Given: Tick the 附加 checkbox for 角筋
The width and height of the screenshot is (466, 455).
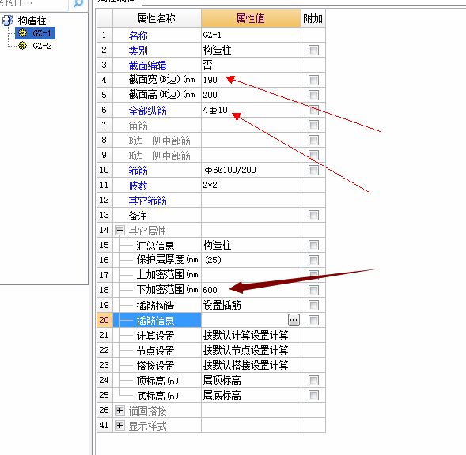Looking at the screenshot, I should (313, 125).
